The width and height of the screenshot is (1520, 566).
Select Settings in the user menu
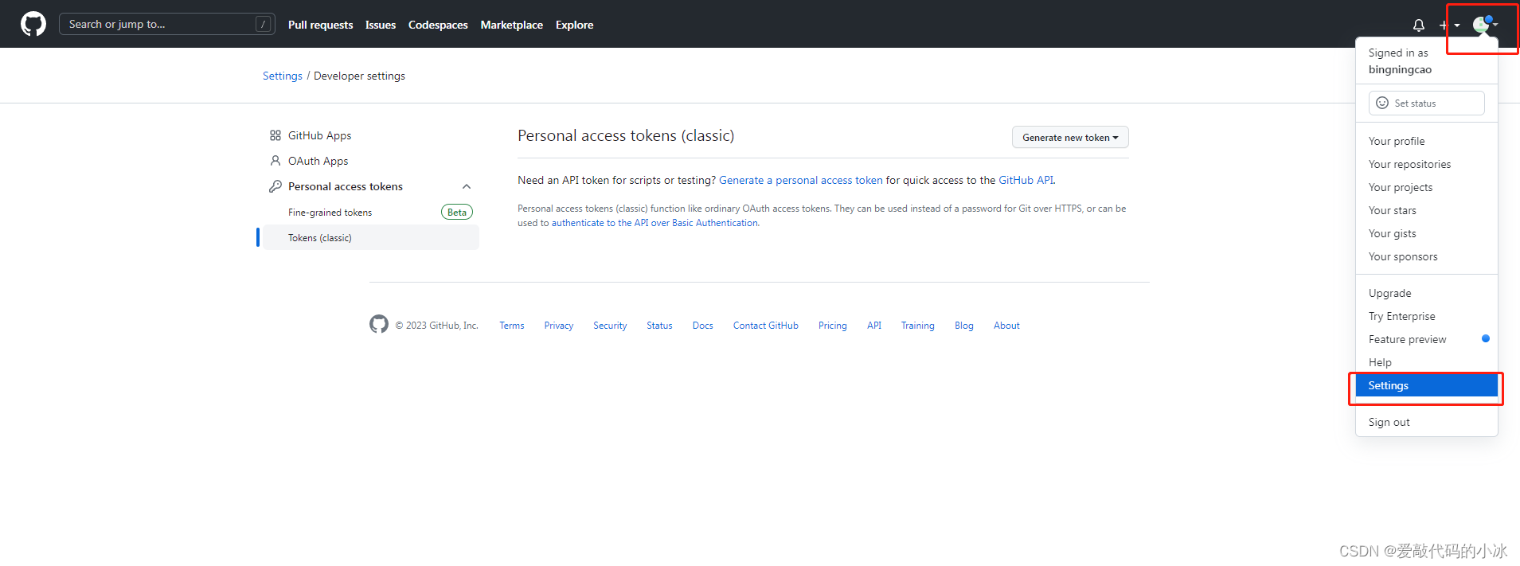coord(1389,386)
